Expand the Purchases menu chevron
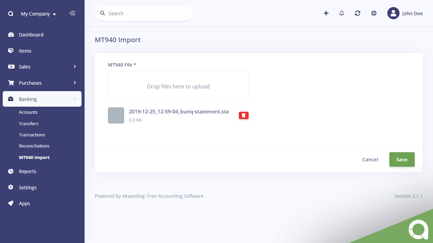Viewport: 433px width, 243px height. click(x=75, y=83)
